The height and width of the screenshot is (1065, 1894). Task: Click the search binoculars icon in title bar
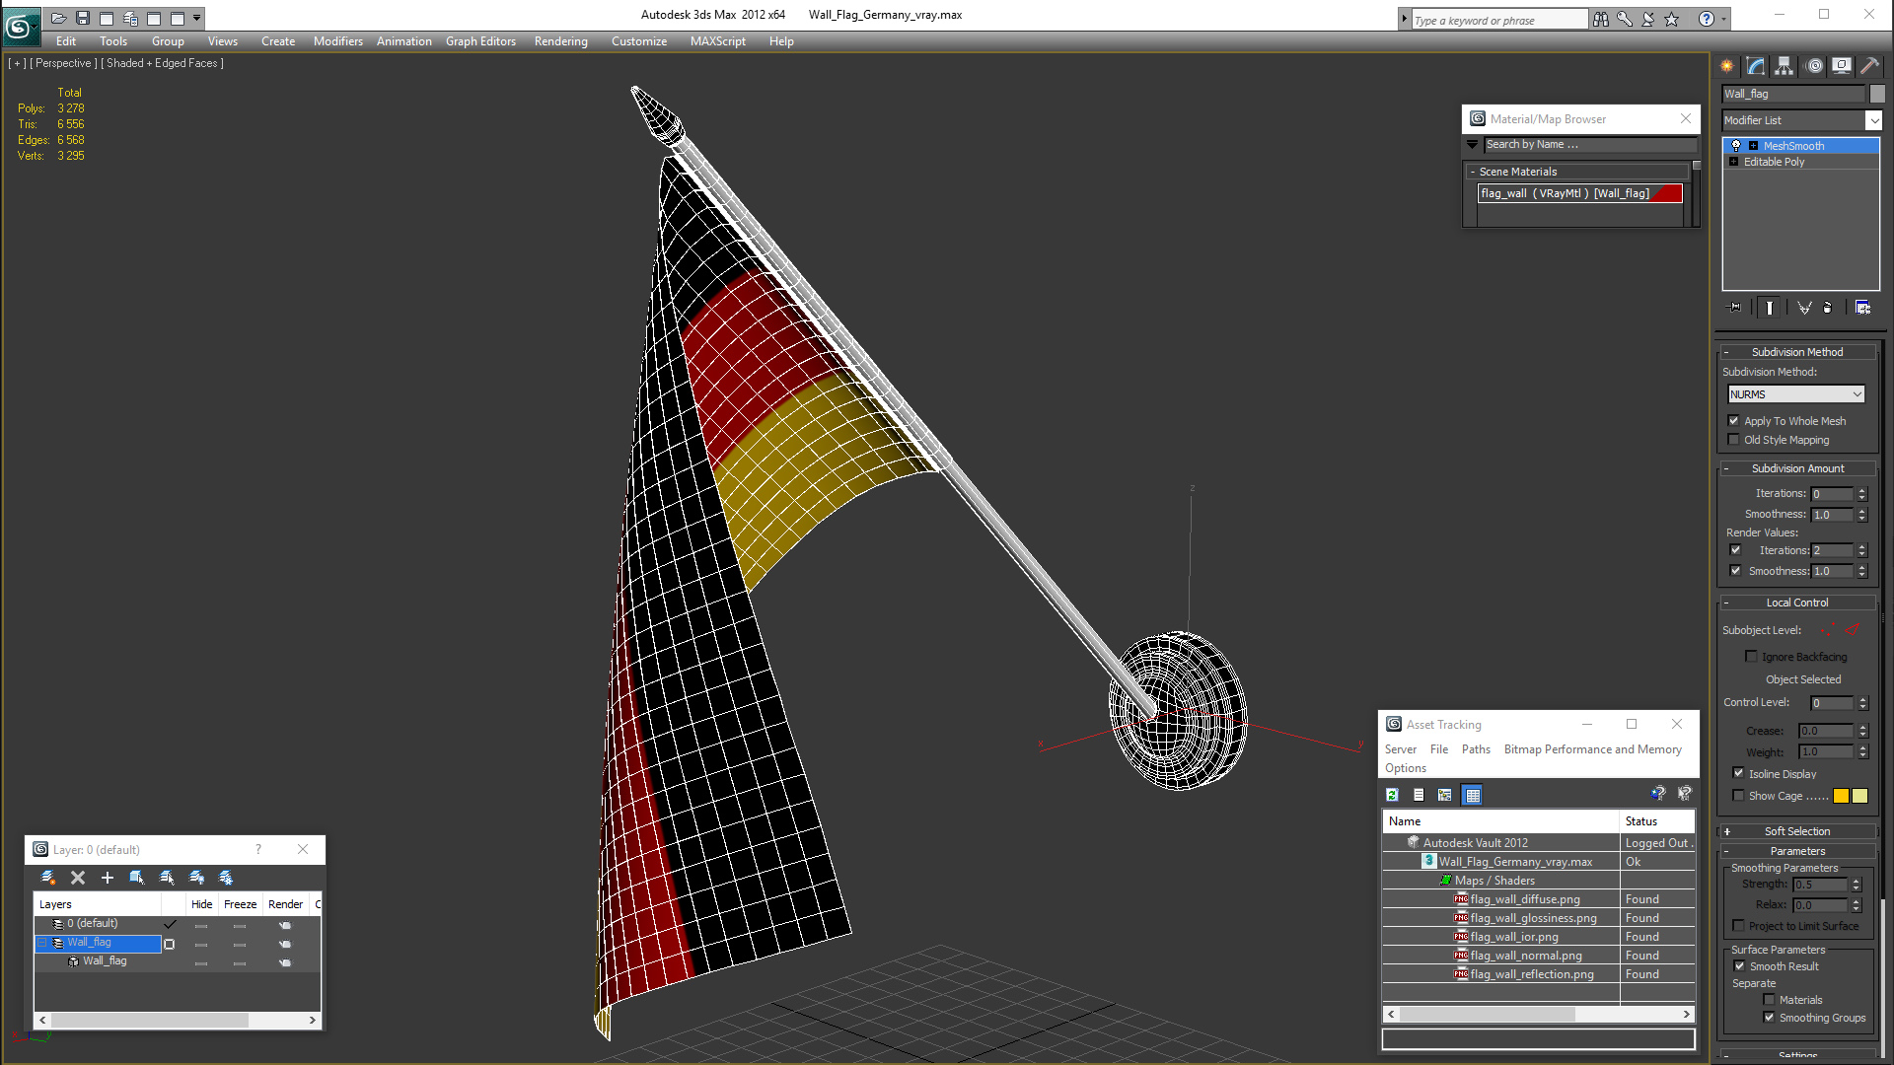click(1600, 19)
